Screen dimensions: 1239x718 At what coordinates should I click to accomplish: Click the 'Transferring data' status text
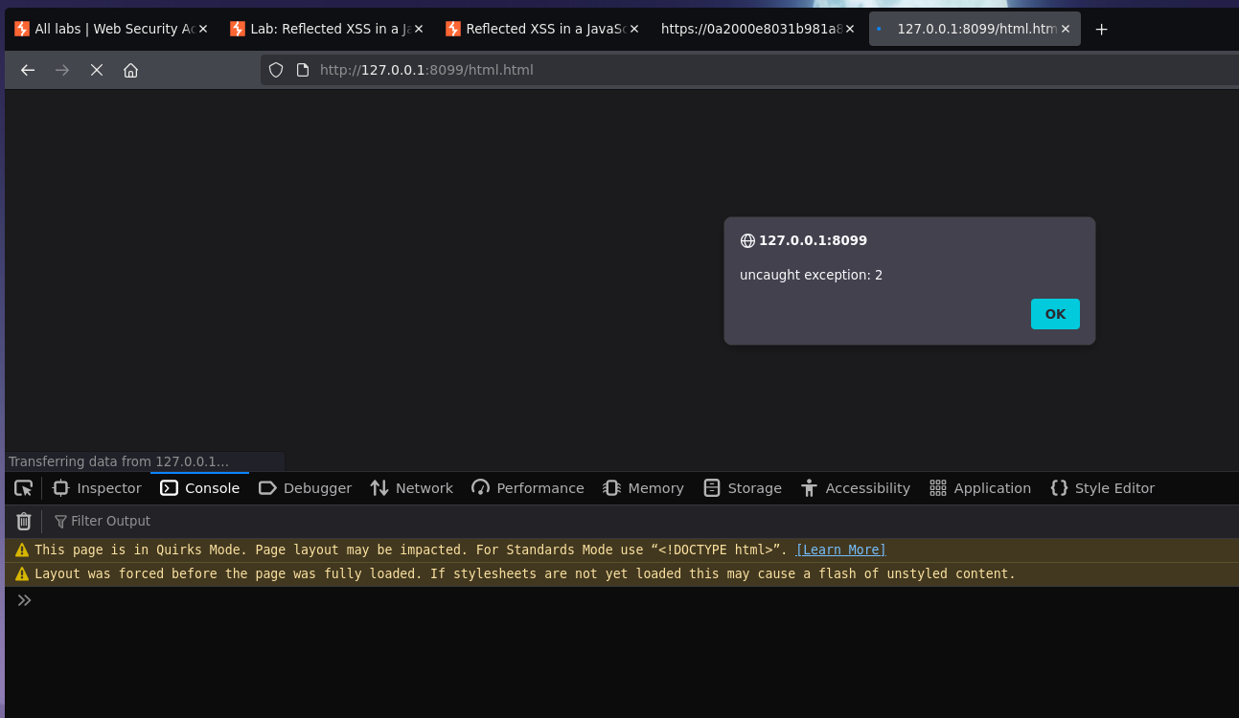[x=119, y=461]
